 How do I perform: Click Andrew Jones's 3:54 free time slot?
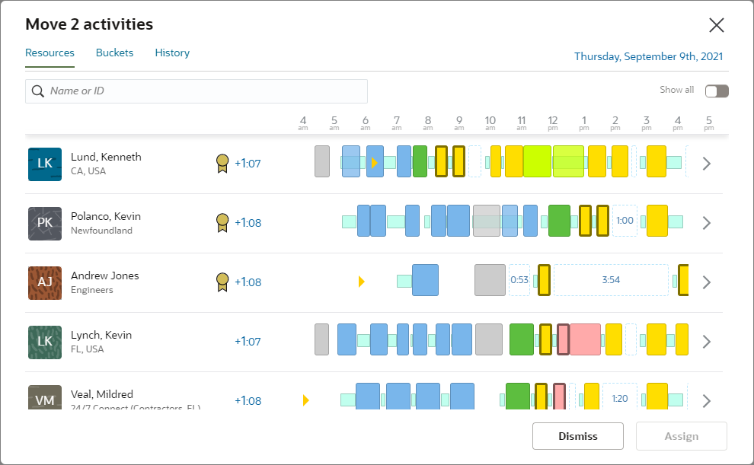[611, 280]
